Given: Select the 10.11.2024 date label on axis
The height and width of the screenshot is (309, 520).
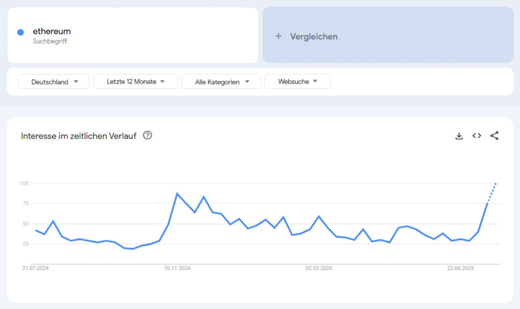Looking at the screenshot, I should (177, 268).
